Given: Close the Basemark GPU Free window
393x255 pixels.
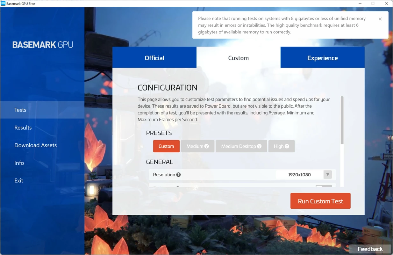Looking at the screenshot, I should [x=386, y=4].
